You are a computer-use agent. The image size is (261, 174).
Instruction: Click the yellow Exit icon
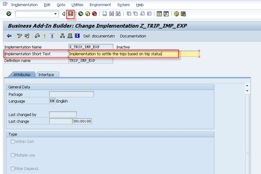(88, 14)
